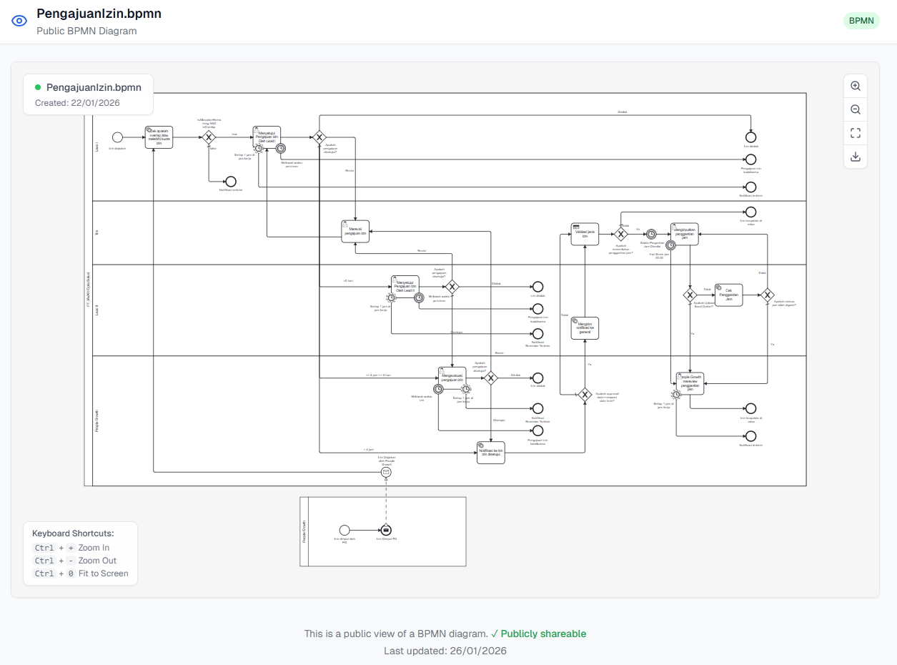Select the 'Mengirim notifikasi ke general' task

(x=585, y=328)
